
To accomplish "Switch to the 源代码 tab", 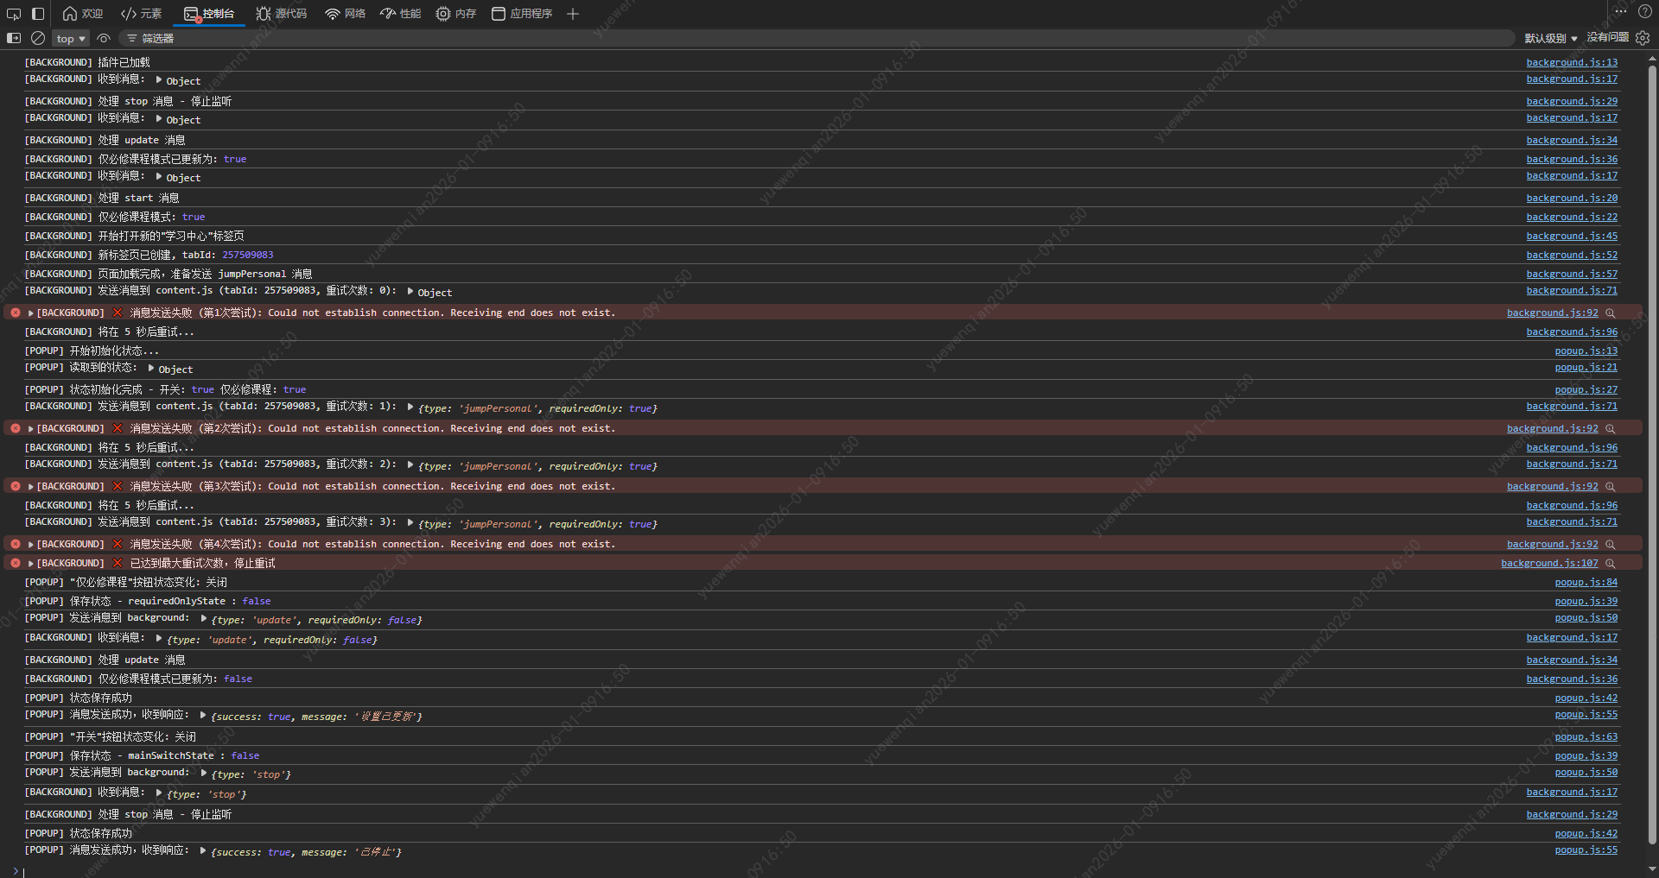I will tap(282, 14).
